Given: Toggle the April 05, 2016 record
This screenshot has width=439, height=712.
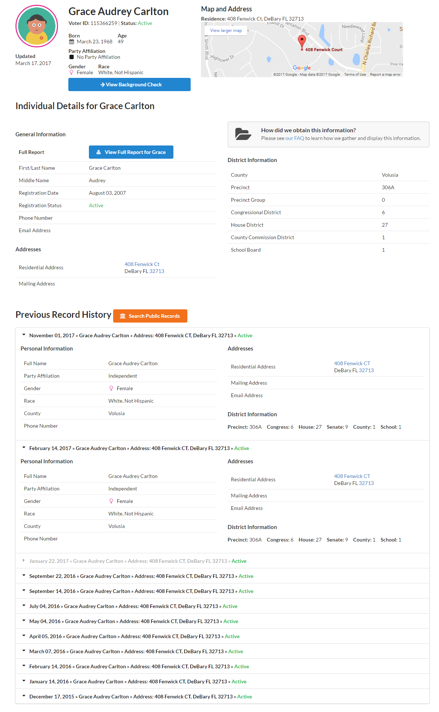Looking at the screenshot, I should pos(222,636).
